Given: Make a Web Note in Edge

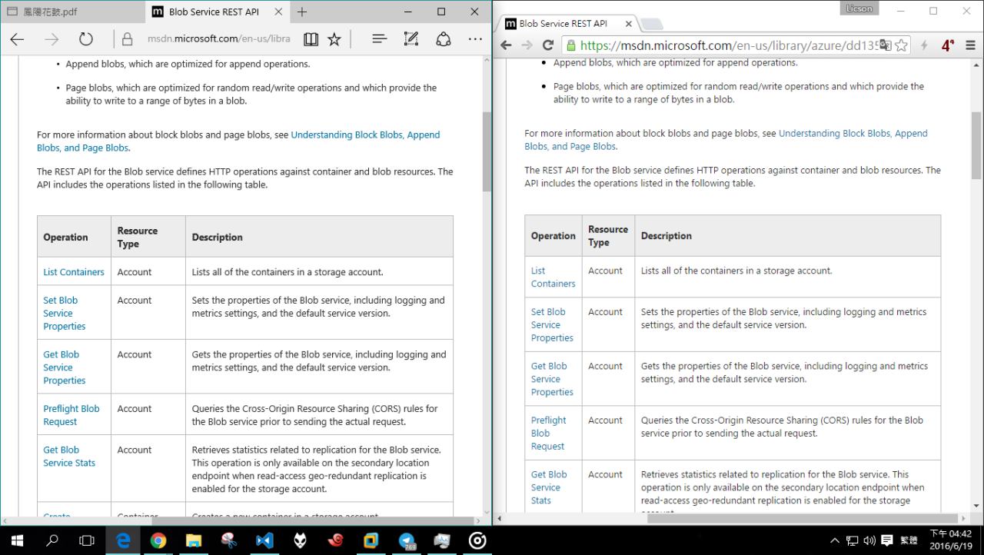Looking at the screenshot, I should point(411,39).
